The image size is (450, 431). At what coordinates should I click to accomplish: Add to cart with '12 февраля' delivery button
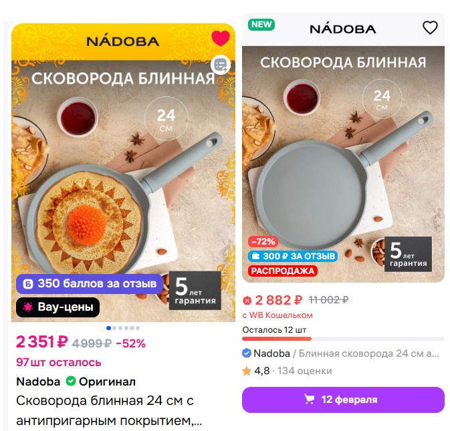pyautogui.click(x=343, y=400)
